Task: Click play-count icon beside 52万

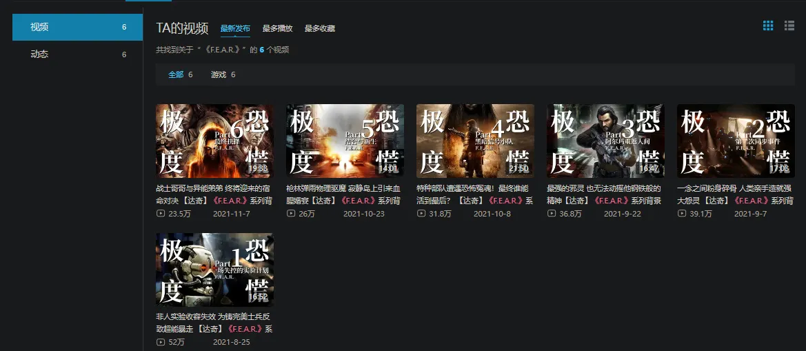Action: coord(161,342)
